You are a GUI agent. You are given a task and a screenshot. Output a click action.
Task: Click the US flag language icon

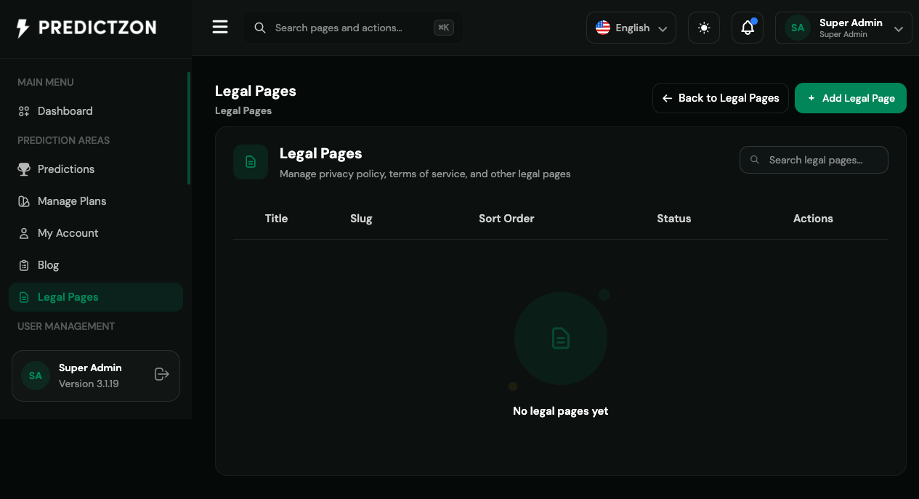tap(603, 28)
